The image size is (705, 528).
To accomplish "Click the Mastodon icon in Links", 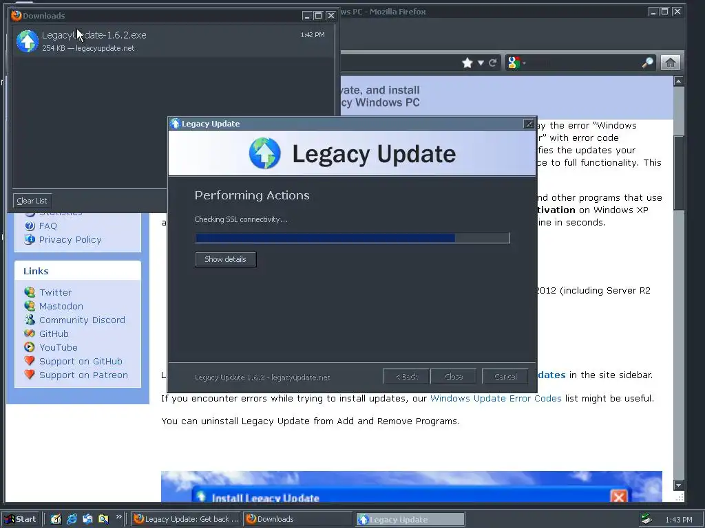I will point(30,306).
